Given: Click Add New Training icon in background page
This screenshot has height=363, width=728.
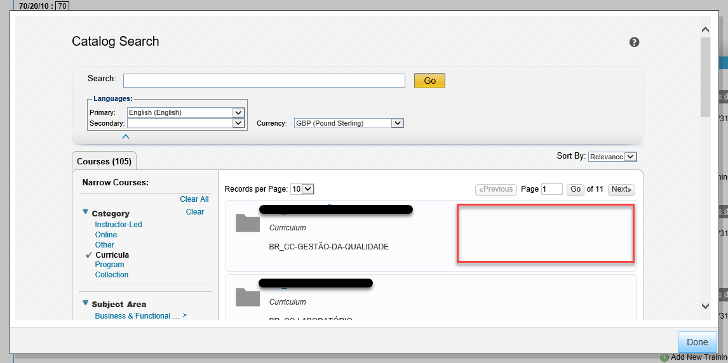Looking at the screenshot, I should pos(664,358).
